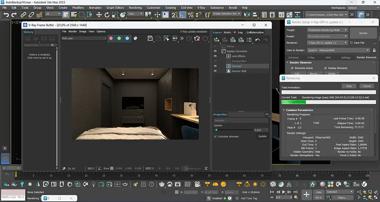The image size is (380, 202).
Task: Expand the View to Render dropdown
Action: [338, 50]
